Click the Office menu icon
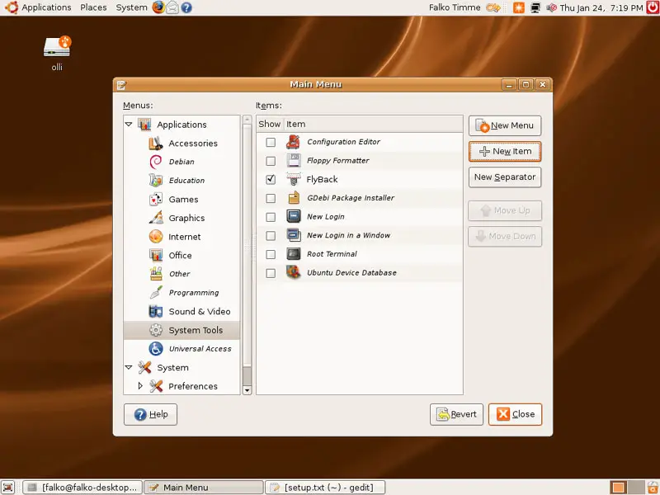Image resolution: width=660 pixels, height=495 pixels. pos(155,255)
